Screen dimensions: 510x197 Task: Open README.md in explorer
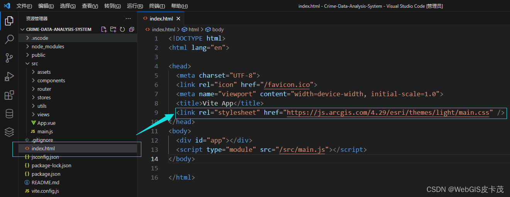click(x=78, y=182)
